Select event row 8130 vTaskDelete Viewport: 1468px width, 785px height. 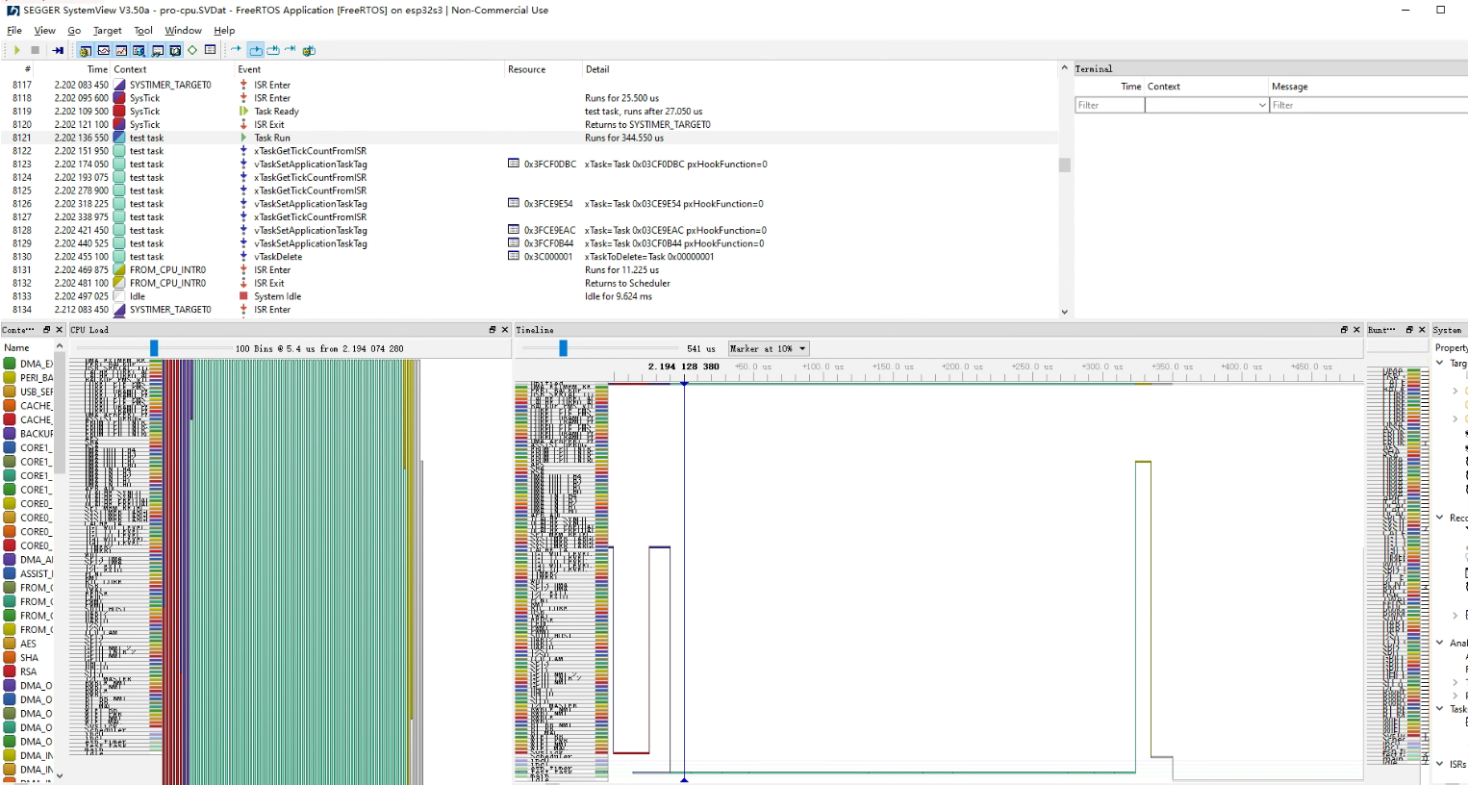coord(531,257)
